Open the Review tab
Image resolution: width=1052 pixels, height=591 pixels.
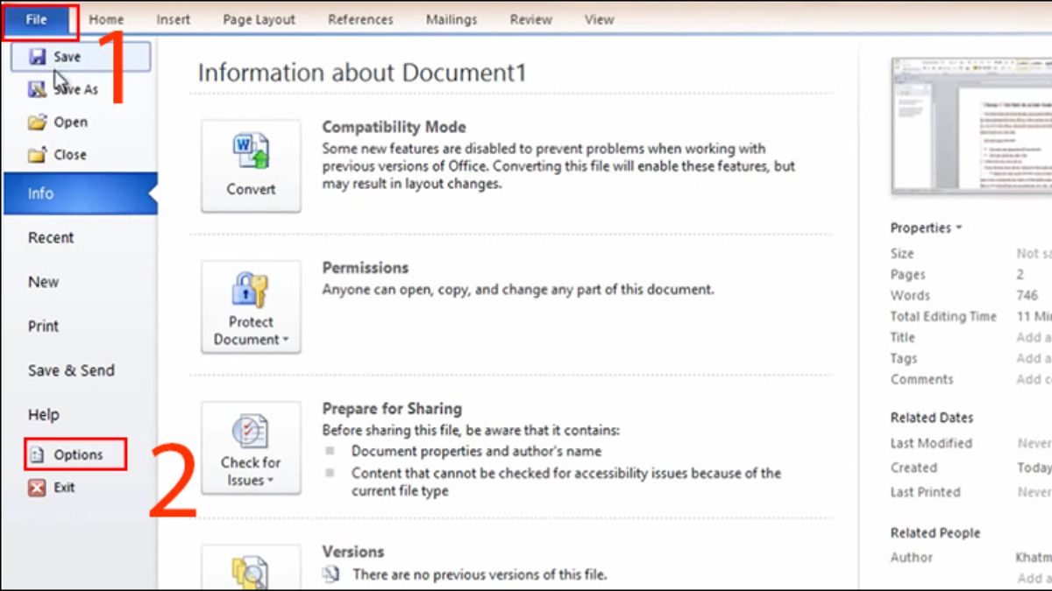(531, 20)
